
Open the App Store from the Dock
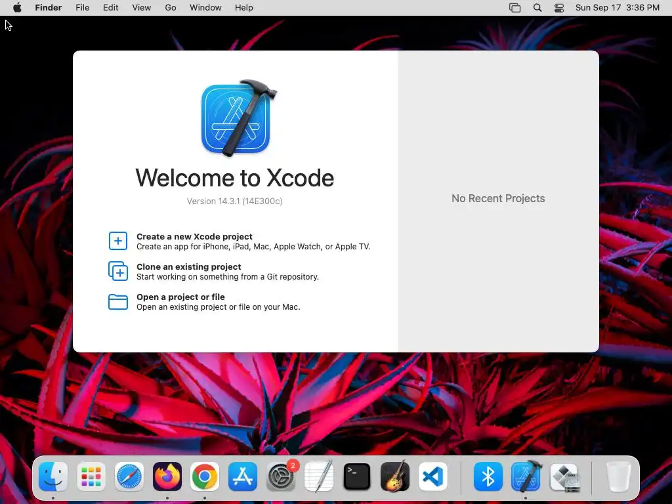click(243, 476)
